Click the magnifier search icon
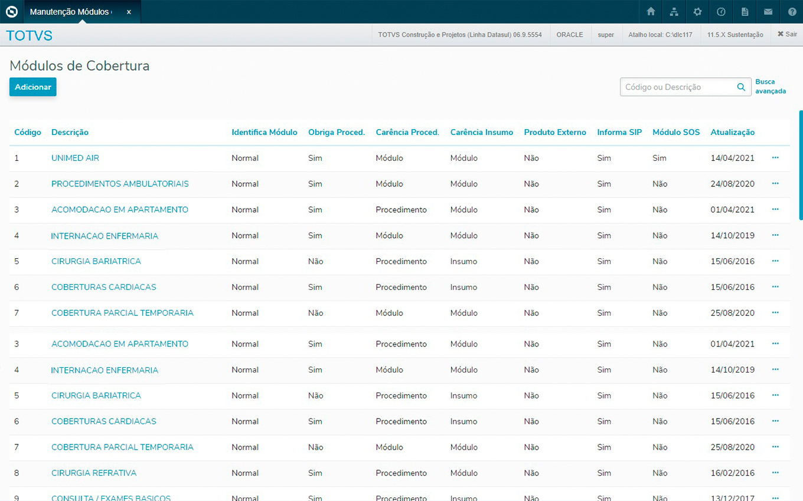The height and width of the screenshot is (501, 803). click(x=741, y=87)
